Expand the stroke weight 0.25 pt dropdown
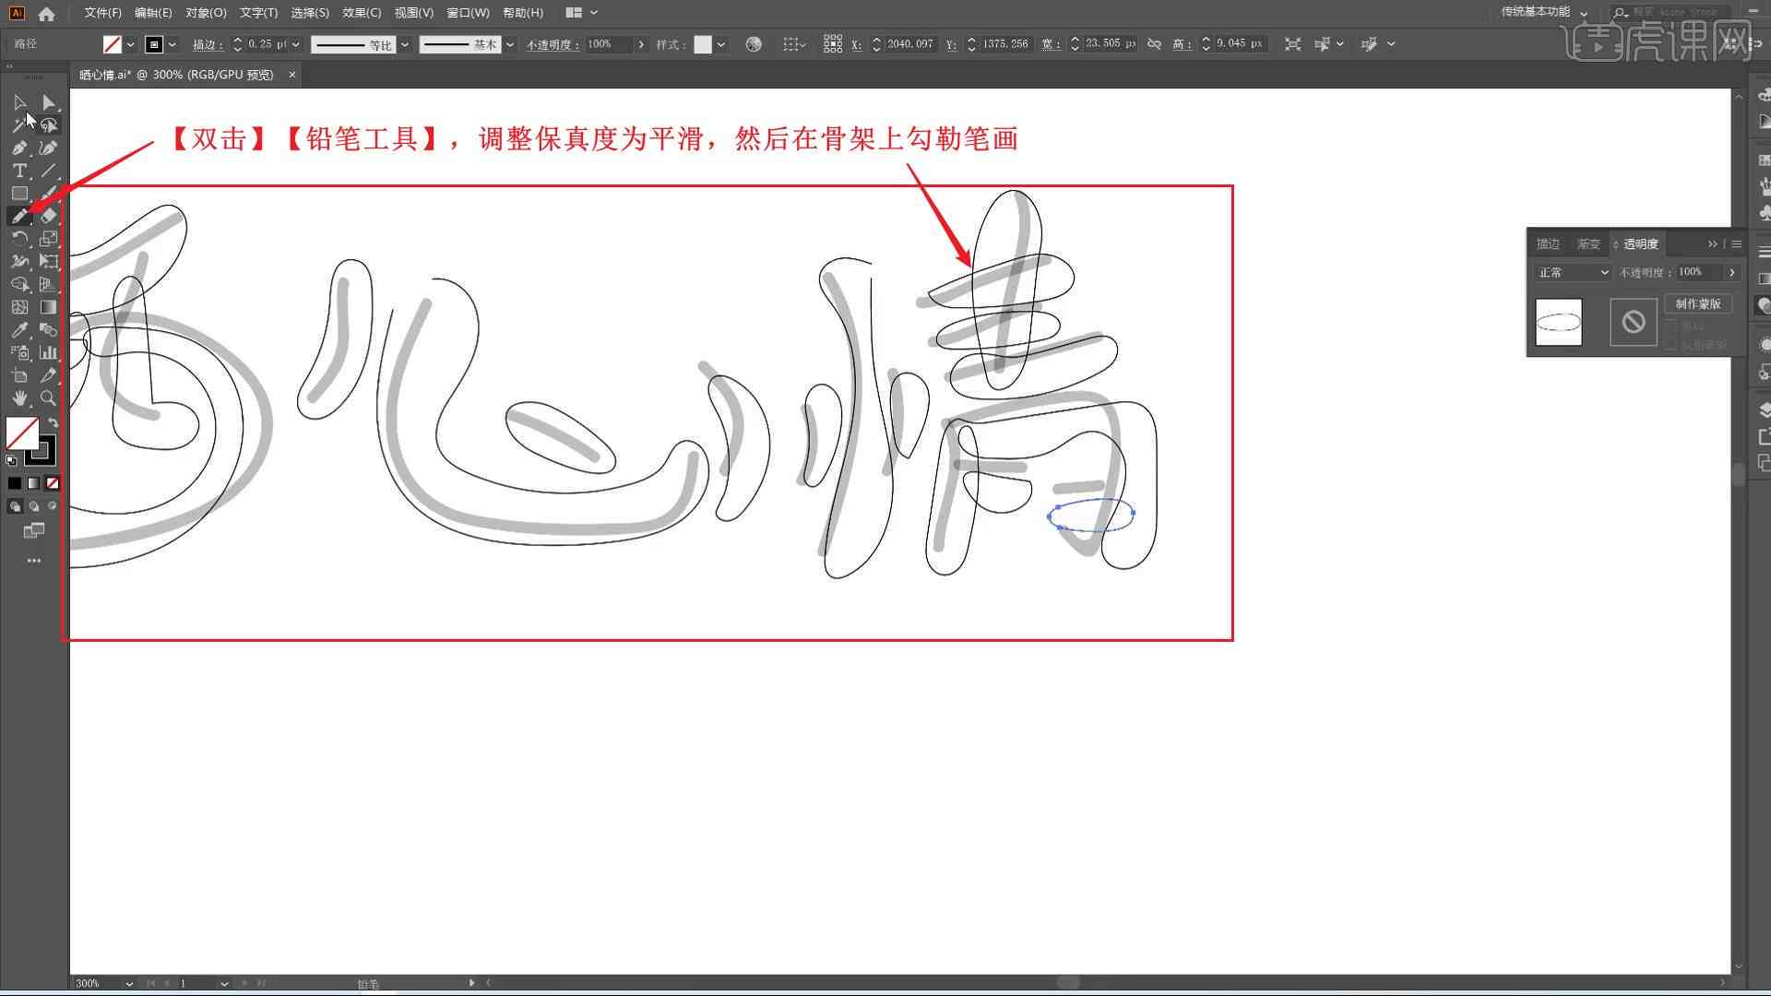Screen dimensions: 1771x996 click(x=296, y=44)
